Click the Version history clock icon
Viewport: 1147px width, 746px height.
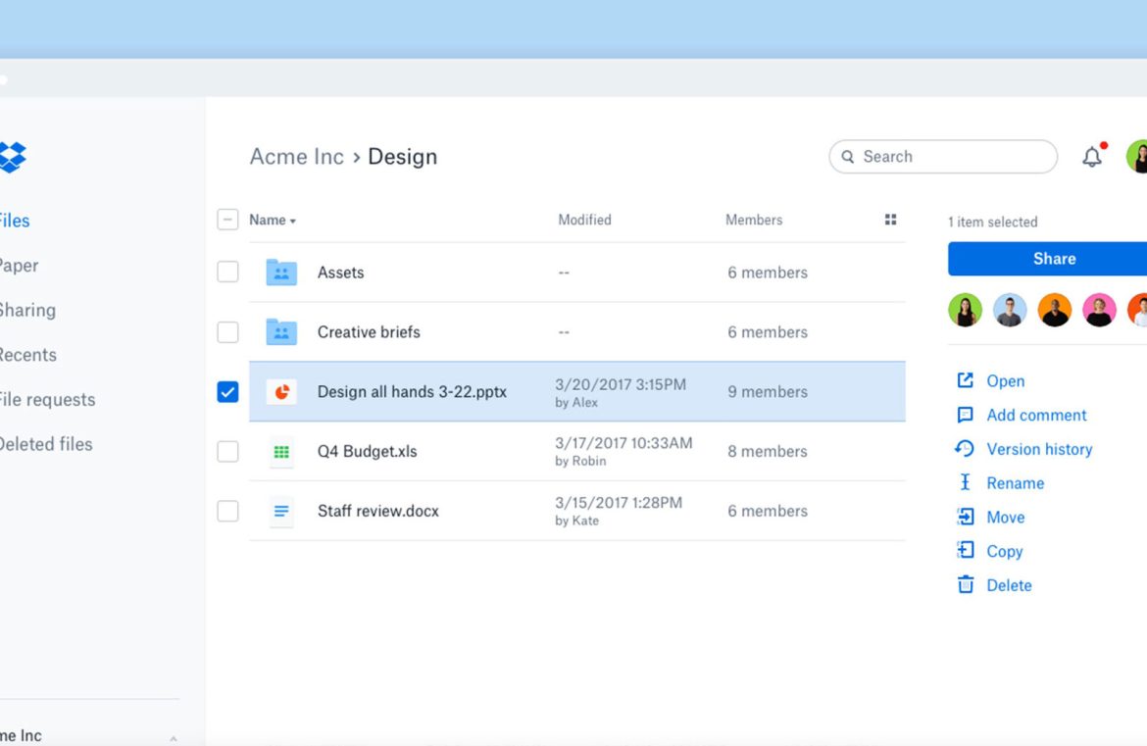[x=965, y=449]
